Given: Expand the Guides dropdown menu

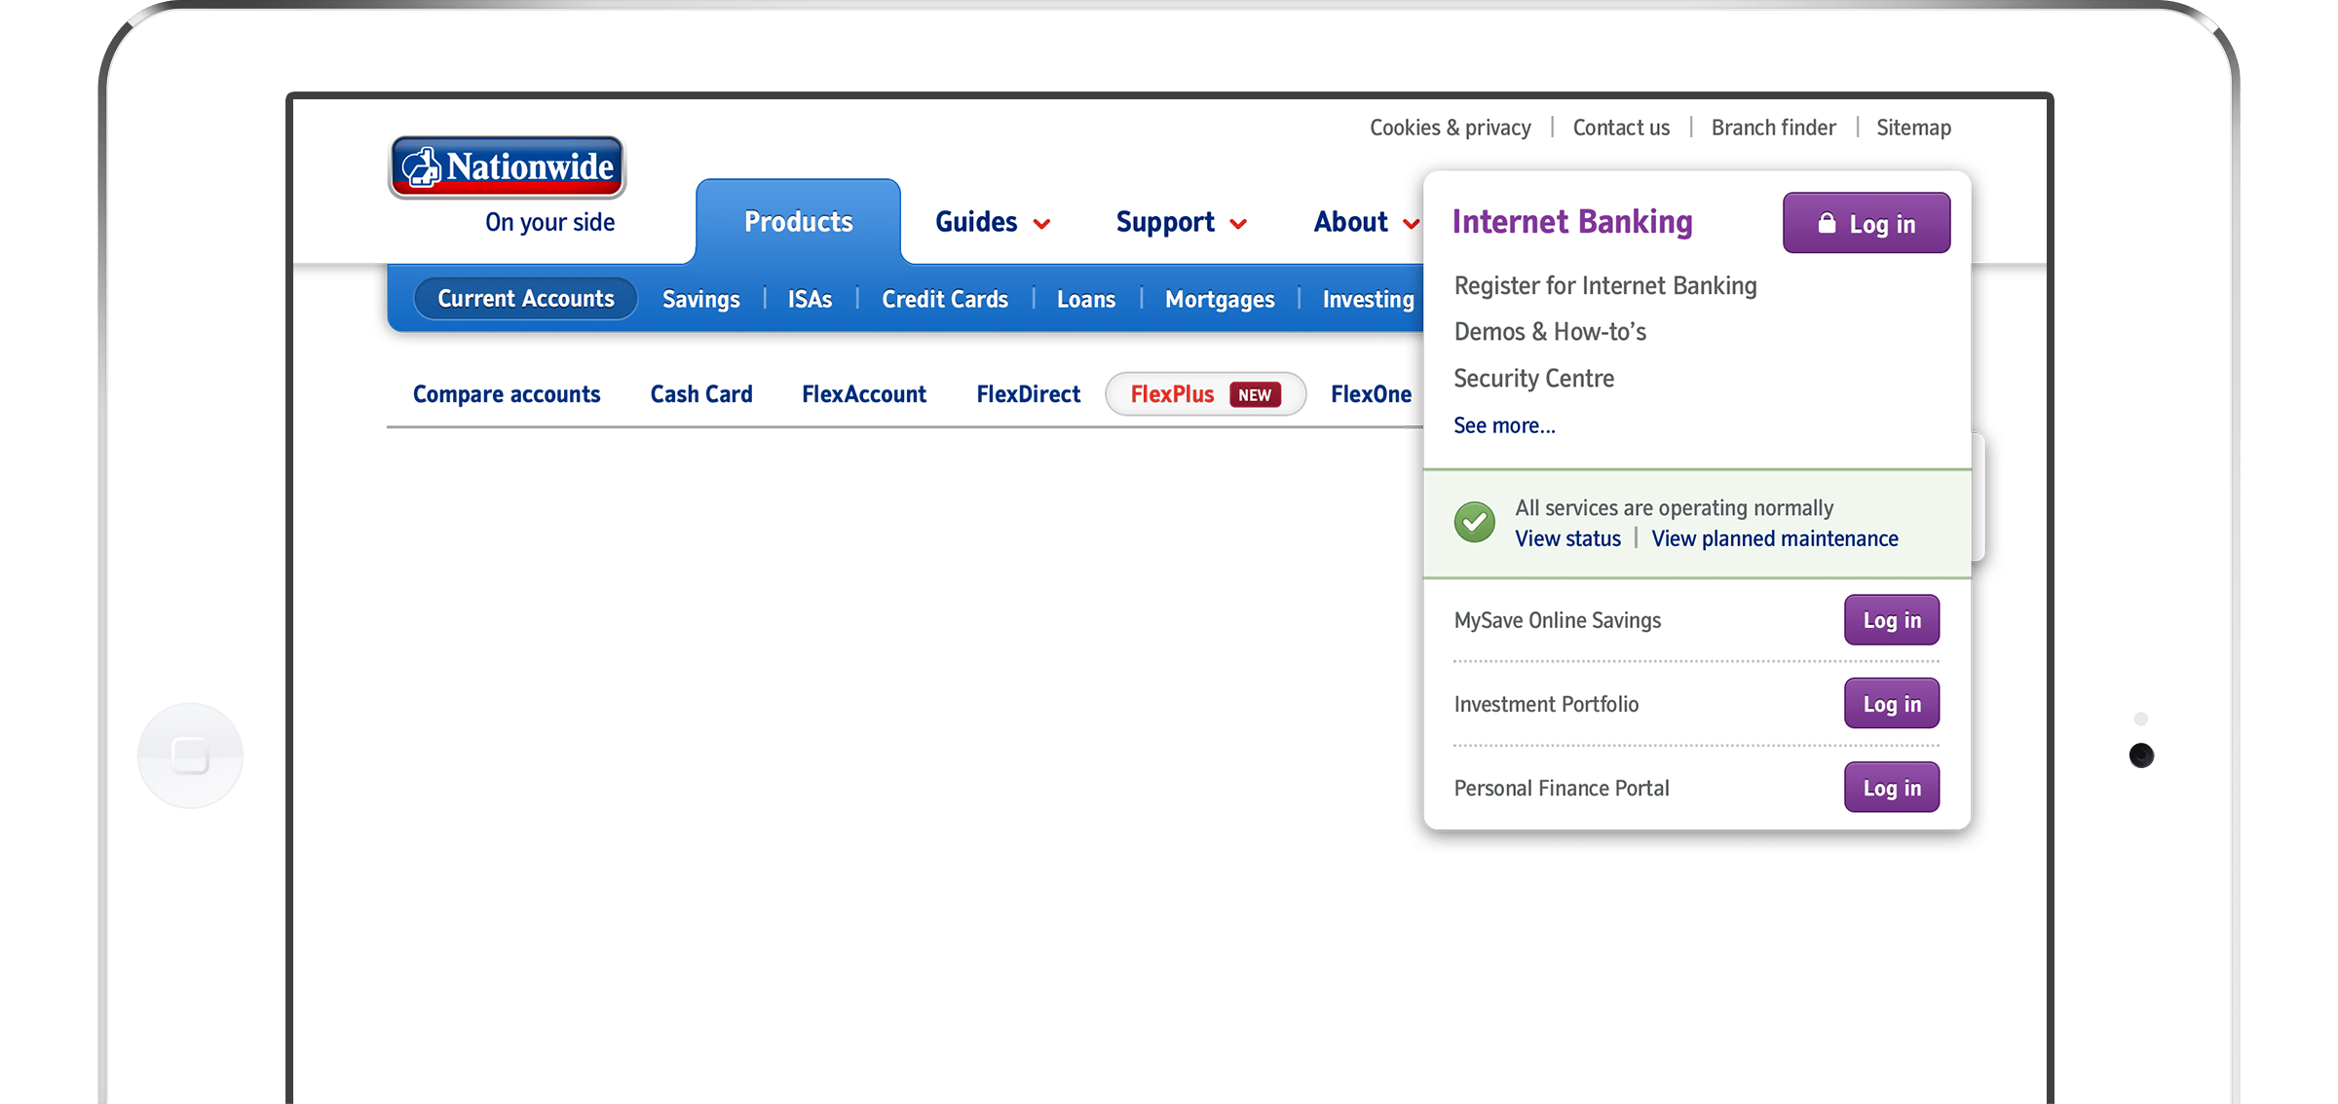Looking at the screenshot, I should pos(992,222).
